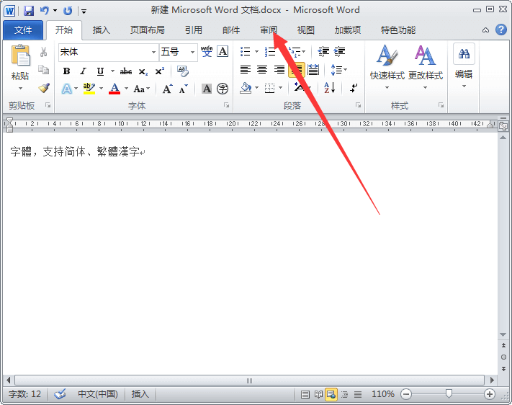The image size is (512, 405).
Task: Toggle strikethrough formatting
Action: [x=125, y=71]
